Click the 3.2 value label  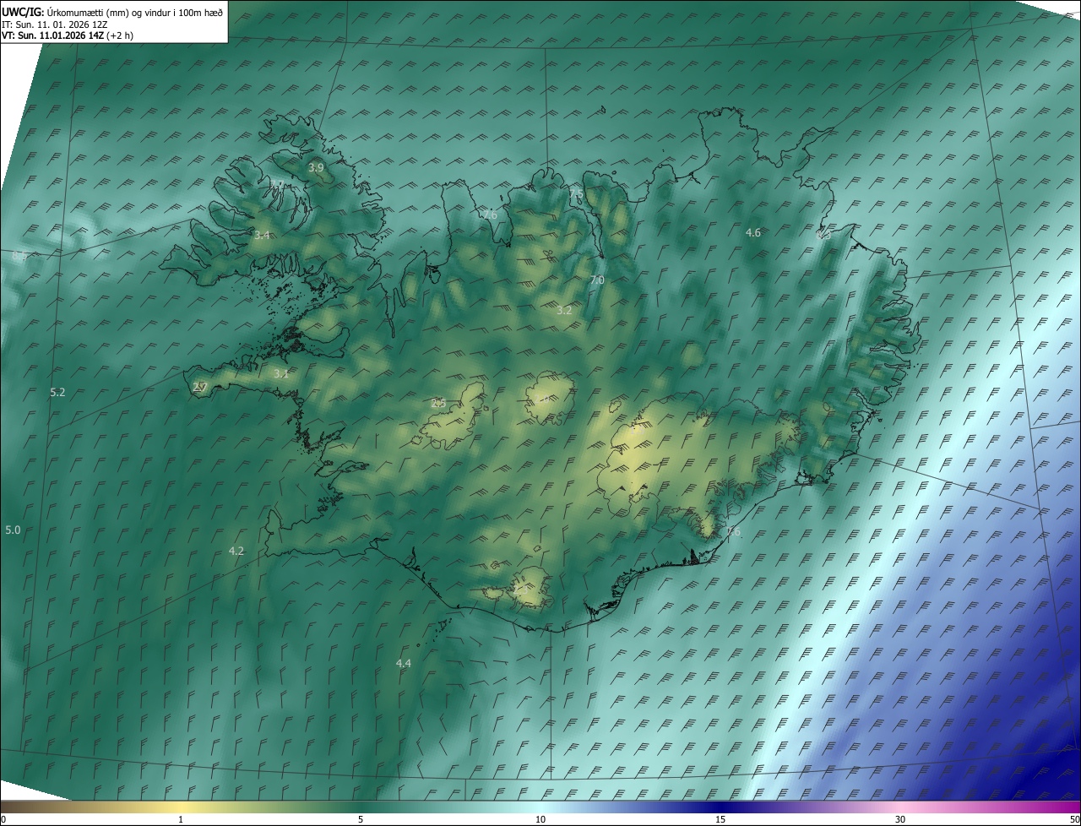pos(564,311)
